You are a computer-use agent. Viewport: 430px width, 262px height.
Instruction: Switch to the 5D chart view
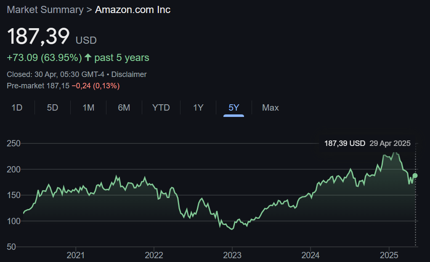point(52,108)
